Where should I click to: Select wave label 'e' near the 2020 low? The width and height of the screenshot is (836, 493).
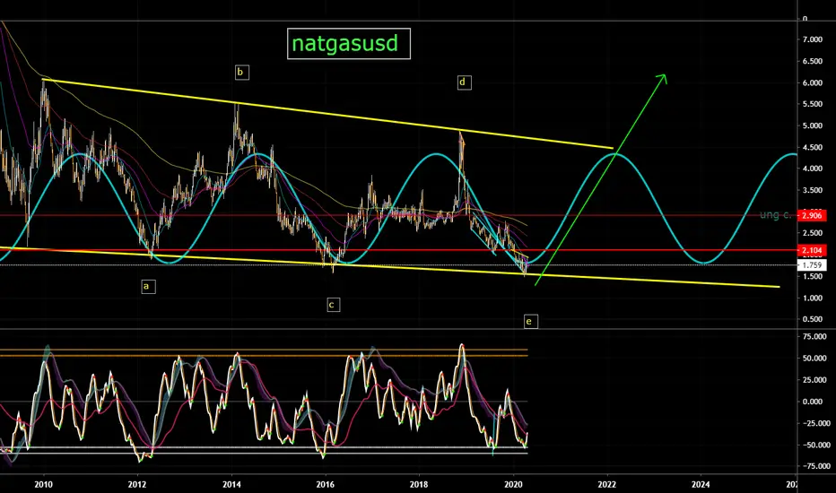(530, 322)
